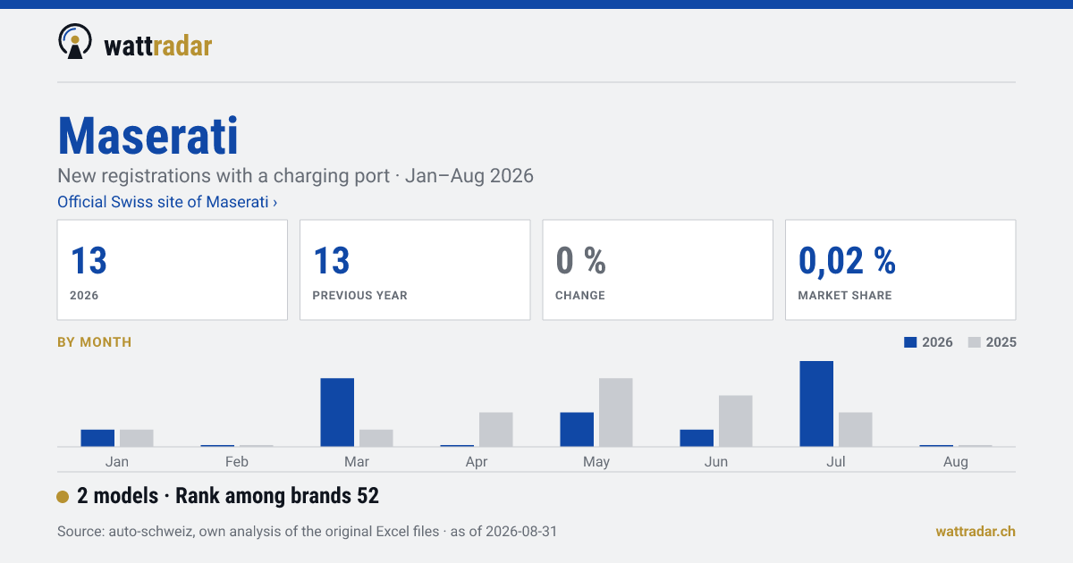Select the 2026 registrations card showing 13
The image size is (1073, 563).
tap(173, 270)
